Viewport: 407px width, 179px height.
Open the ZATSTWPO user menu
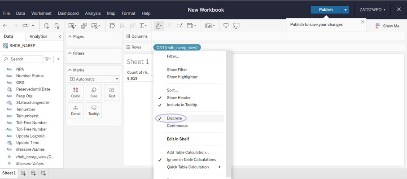click(372, 9)
